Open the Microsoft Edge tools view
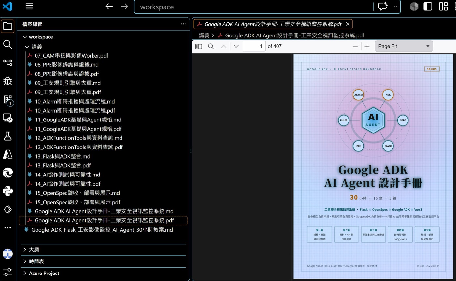This screenshot has width=456, height=281. coord(8,173)
